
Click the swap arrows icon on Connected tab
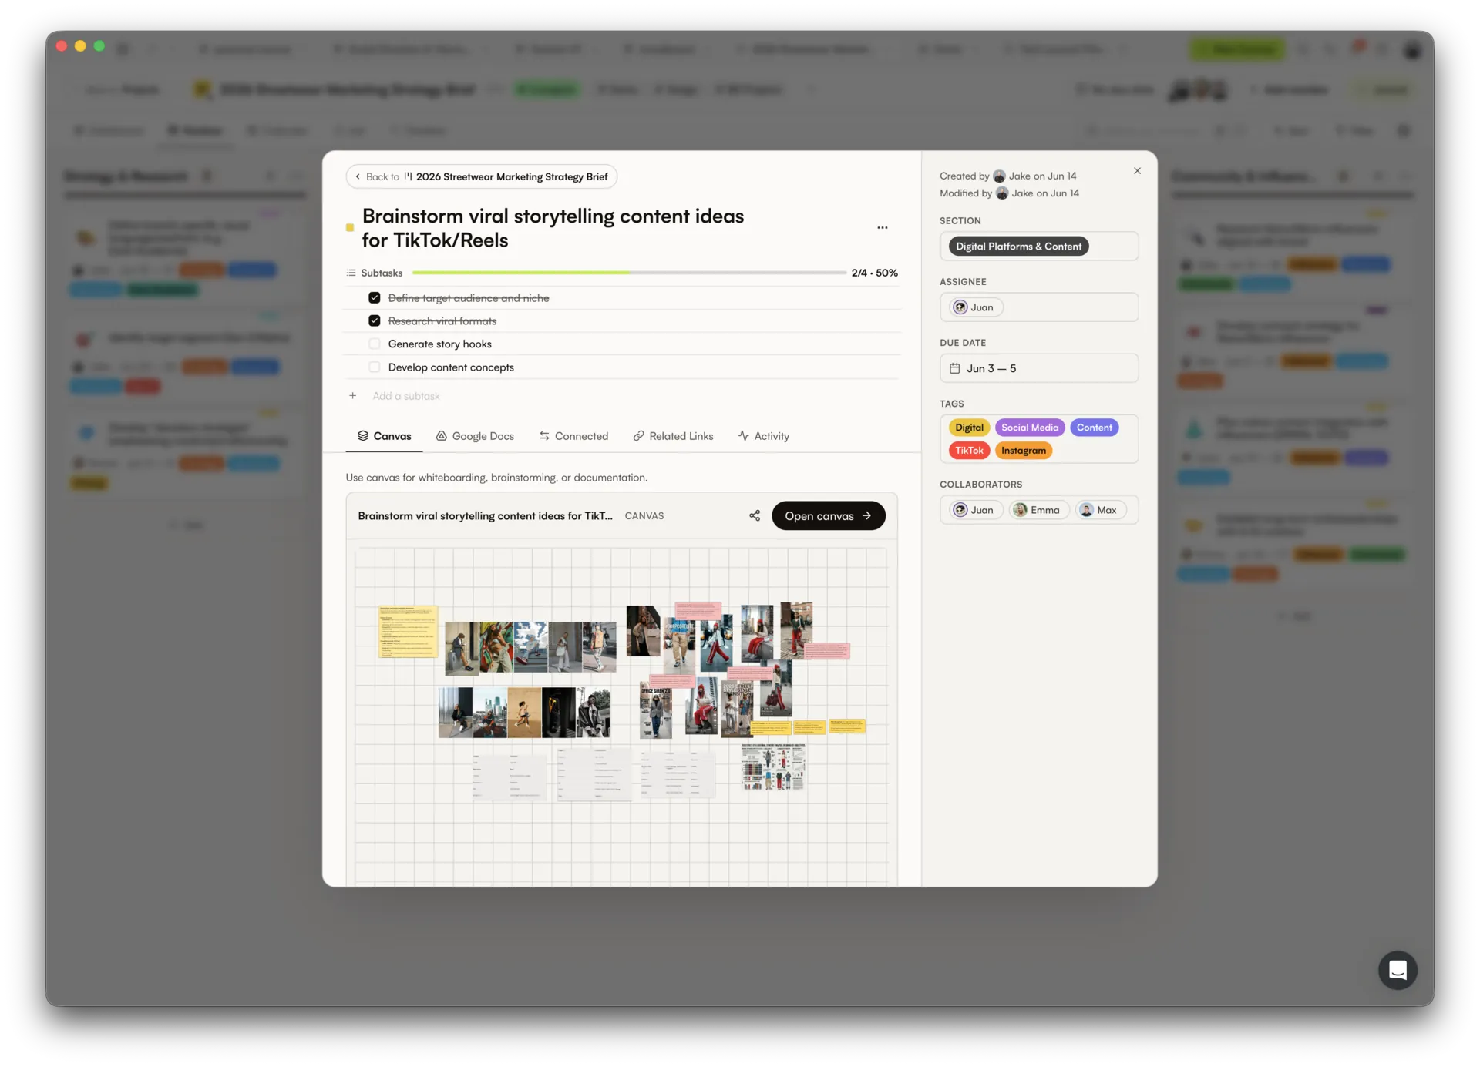(544, 436)
